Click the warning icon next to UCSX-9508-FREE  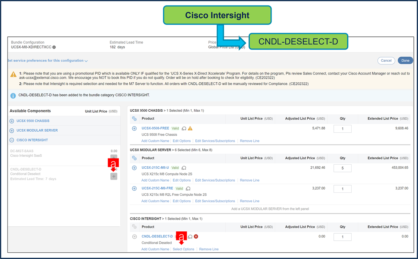pos(190,128)
